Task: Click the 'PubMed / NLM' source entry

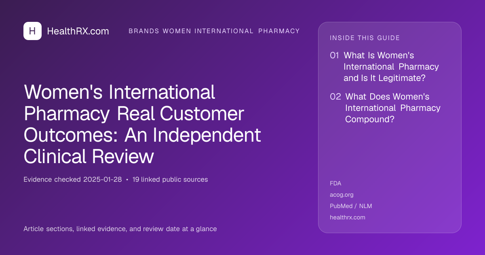Action: pyautogui.click(x=351, y=206)
